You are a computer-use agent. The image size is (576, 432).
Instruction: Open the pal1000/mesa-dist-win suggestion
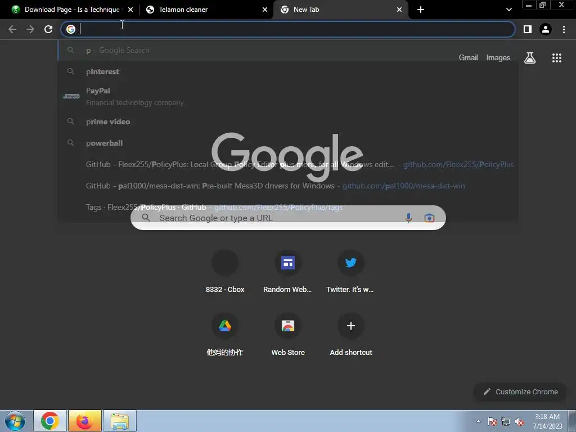pyautogui.click(x=288, y=186)
